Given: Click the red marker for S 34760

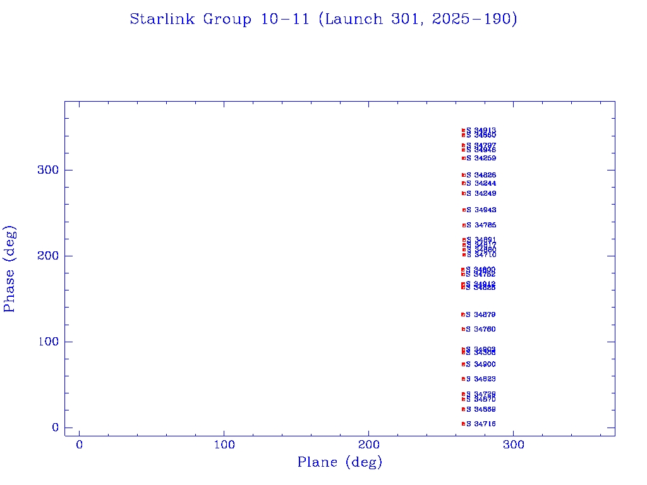Looking at the screenshot, I should (x=463, y=329).
